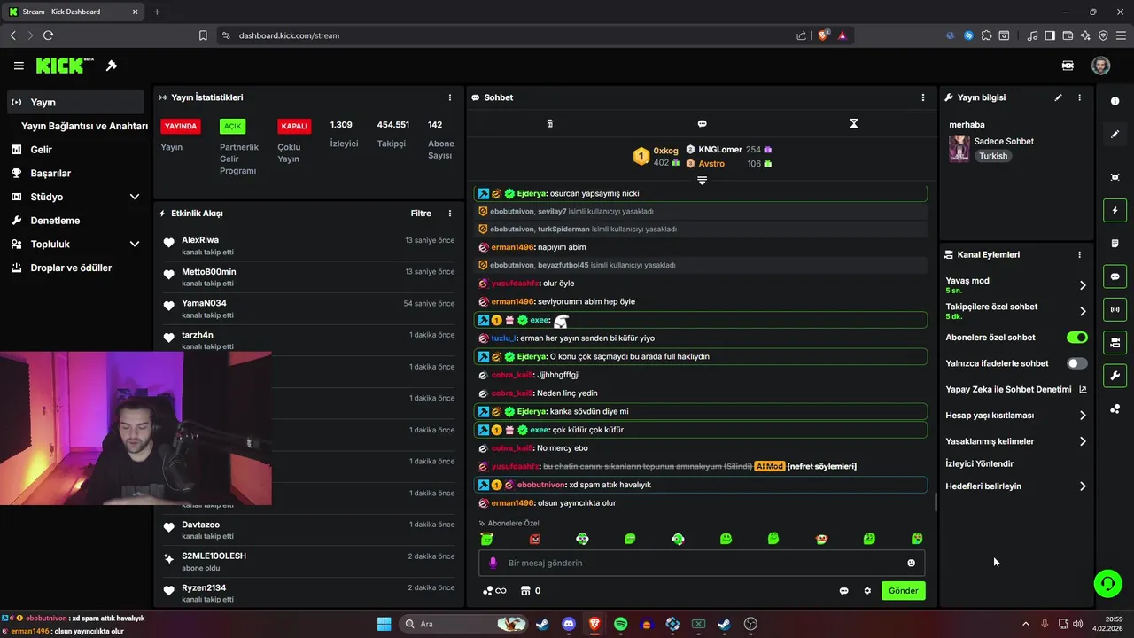This screenshot has height=638, width=1134.
Task: Open the Etkinlik Akışı three-dot menu
Action: click(450, 214)
